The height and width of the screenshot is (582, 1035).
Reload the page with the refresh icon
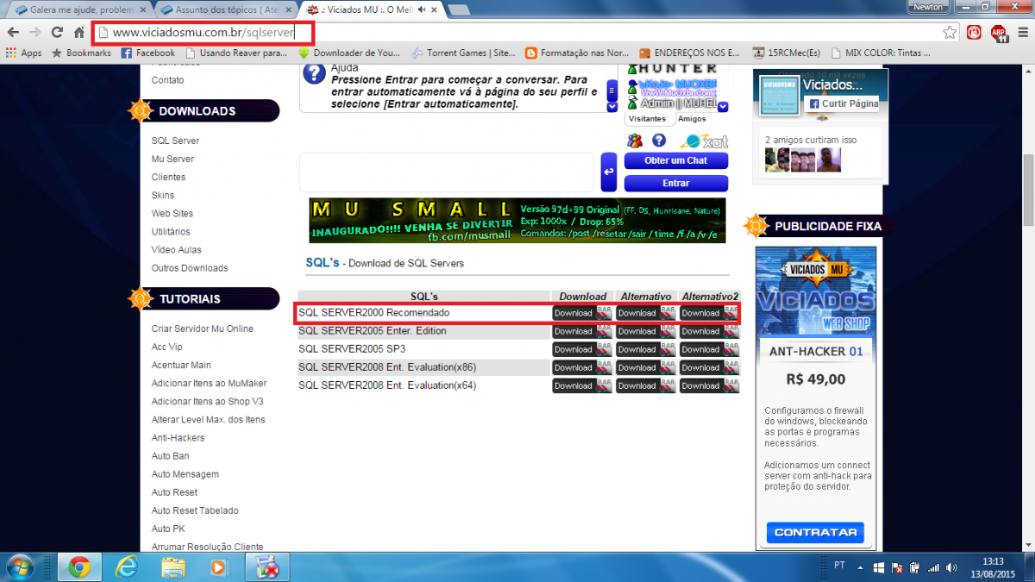(x=57, y=32)
